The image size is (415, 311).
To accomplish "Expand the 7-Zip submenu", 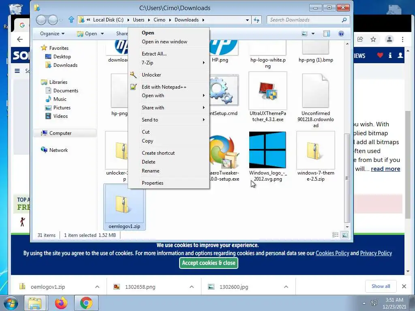I will click(169, 63).
